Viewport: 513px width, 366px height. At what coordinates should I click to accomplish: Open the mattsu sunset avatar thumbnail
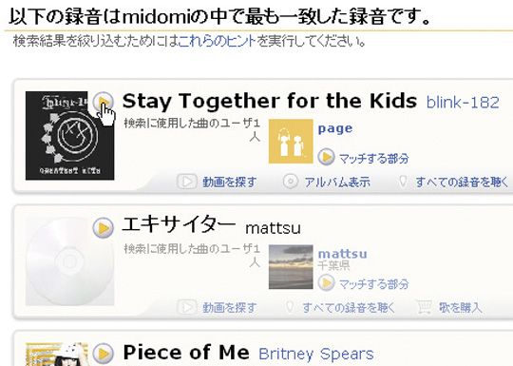pyautogui.click(x=291, y=267)
